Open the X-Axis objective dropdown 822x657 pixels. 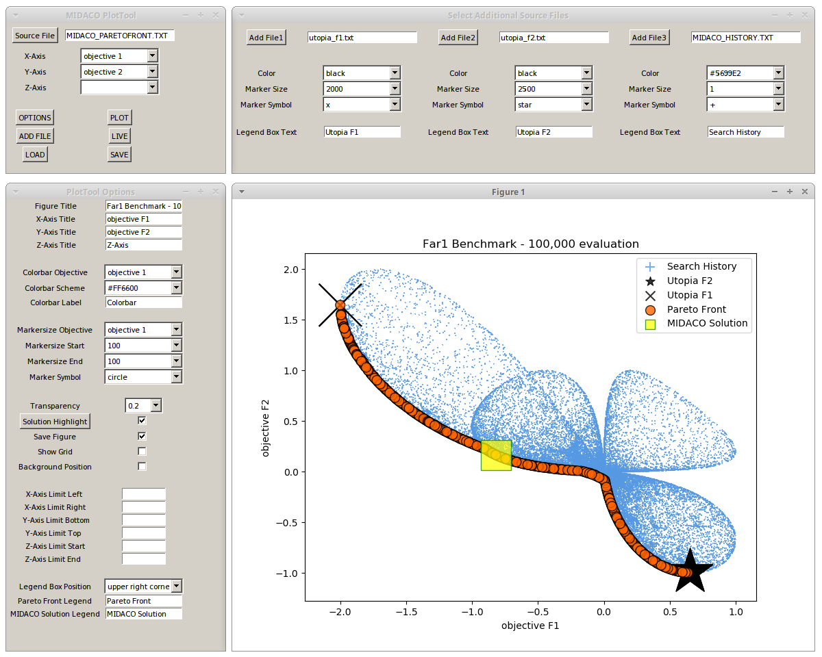(x=153, y=56)
